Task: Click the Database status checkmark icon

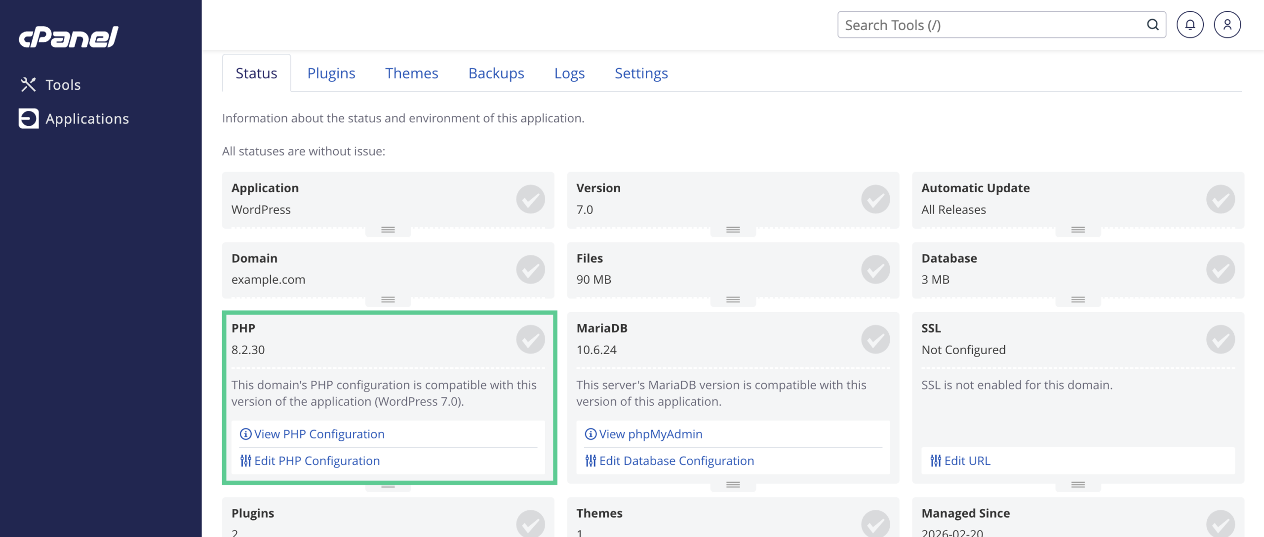Action: click(x=1221, y=269)
